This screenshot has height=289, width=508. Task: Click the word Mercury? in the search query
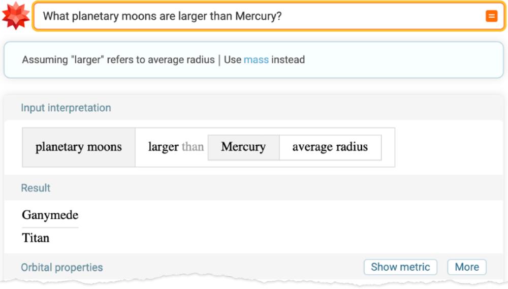[258, 16]
